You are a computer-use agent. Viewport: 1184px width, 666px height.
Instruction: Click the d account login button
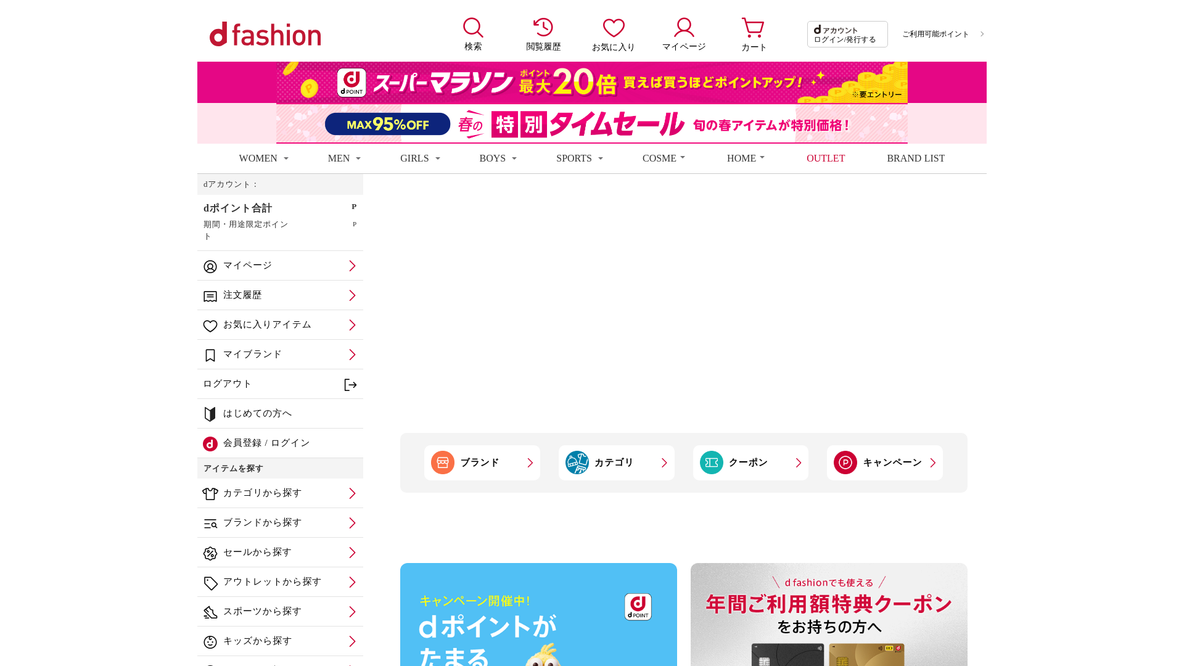tap(847, 35)
